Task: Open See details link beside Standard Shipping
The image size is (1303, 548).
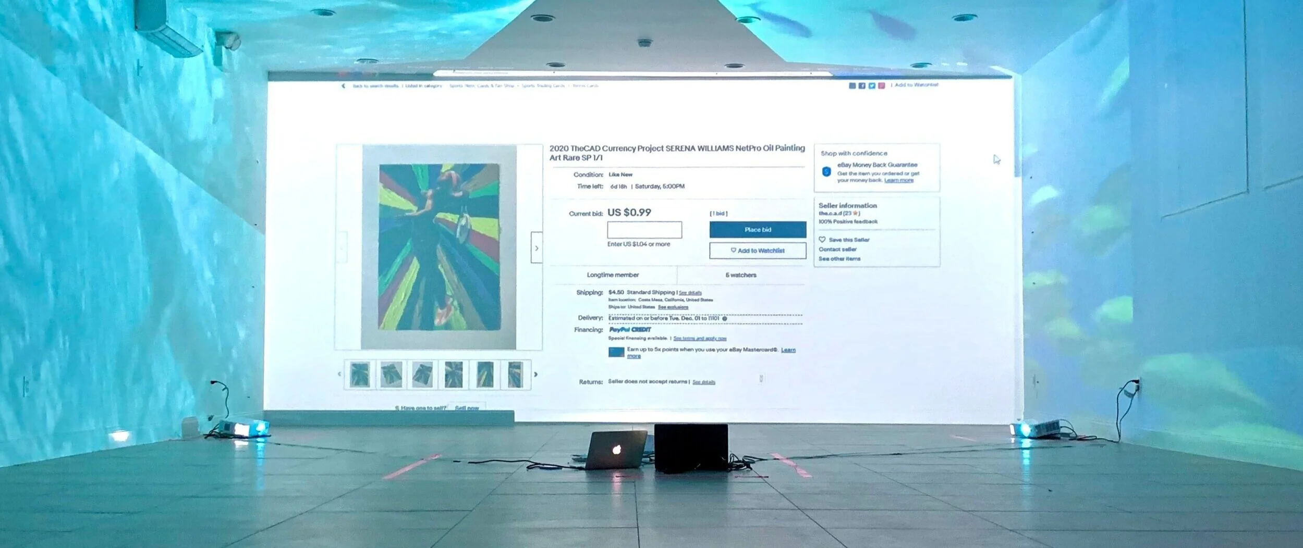Action: point(690,293)
